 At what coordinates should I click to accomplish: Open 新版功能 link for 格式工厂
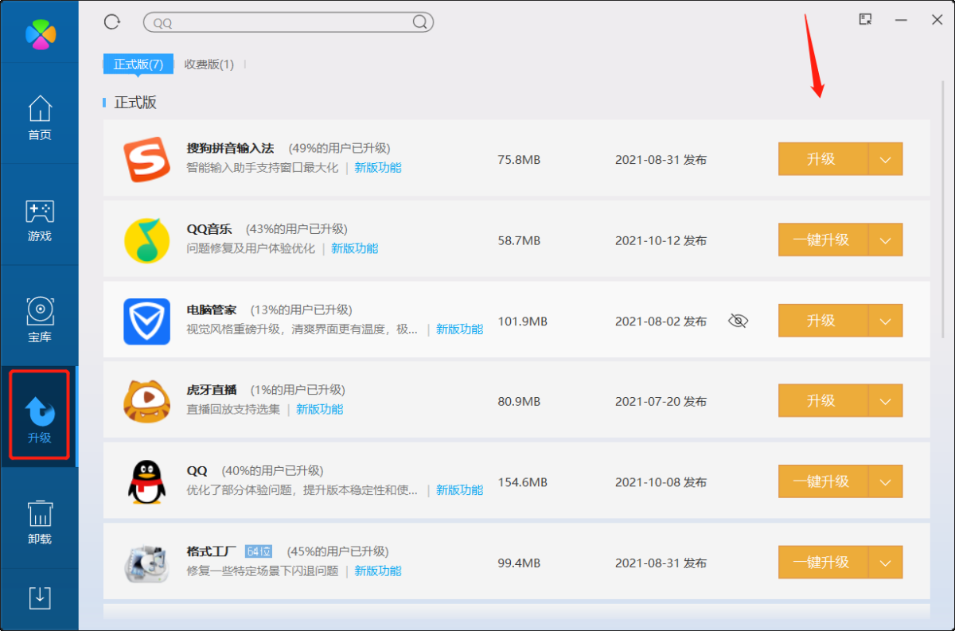pyautogui.click(x=378, y=571)
